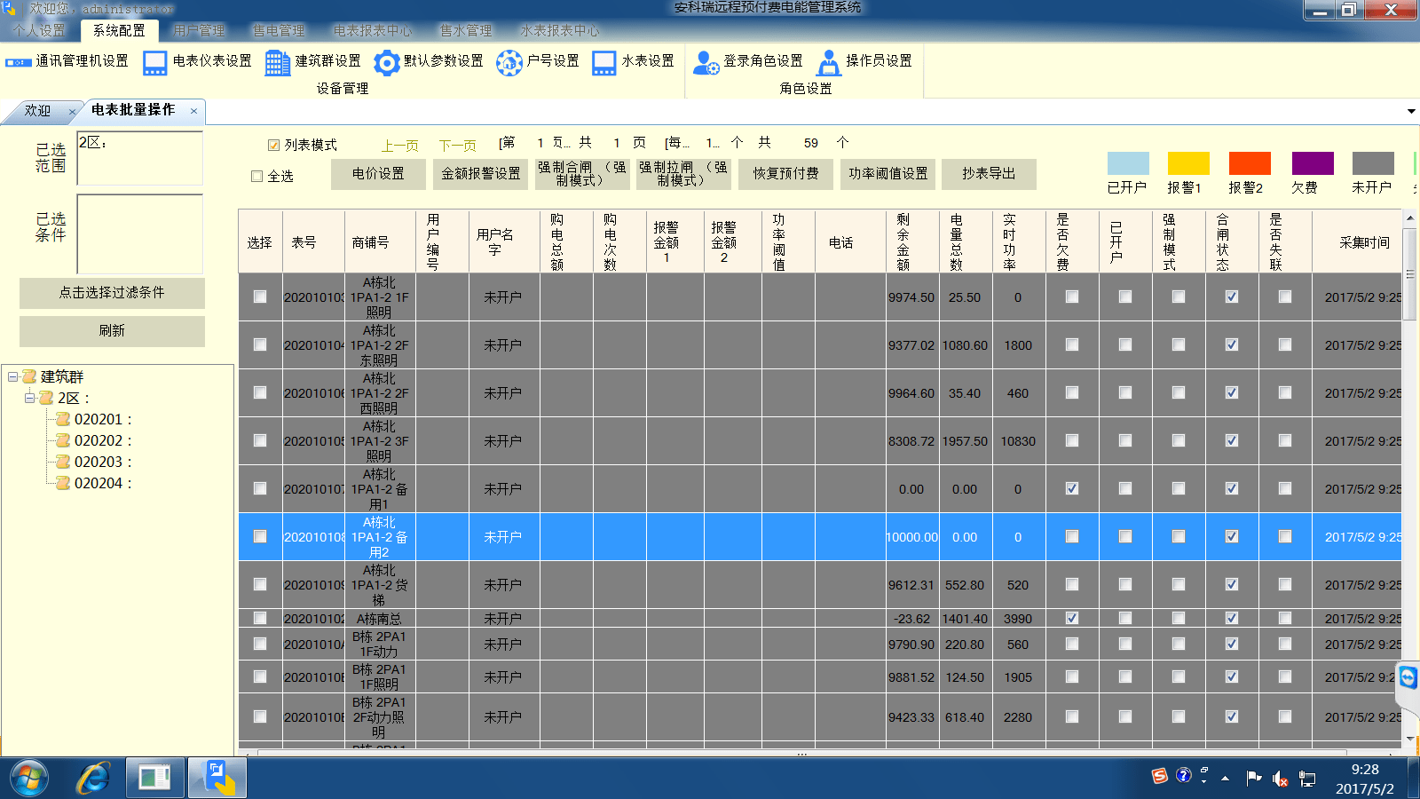Image resolution: width=1420 pixels, height=799 pixels.
Task: Open 登录角色设置 role icon
Action: (706, 62)
